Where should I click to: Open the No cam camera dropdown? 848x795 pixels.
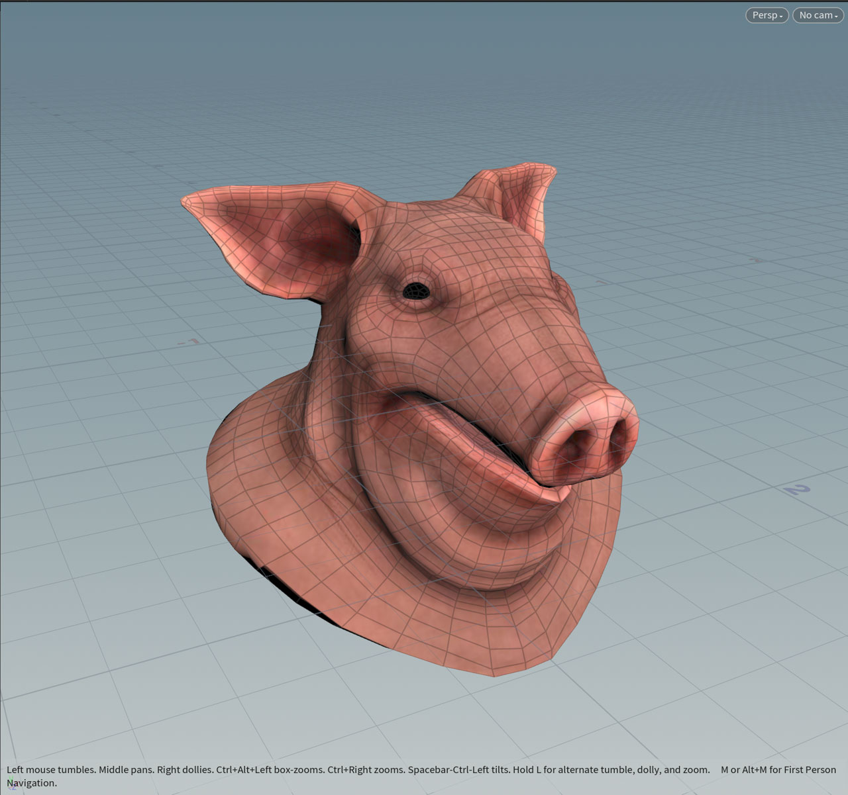[818, 15]
